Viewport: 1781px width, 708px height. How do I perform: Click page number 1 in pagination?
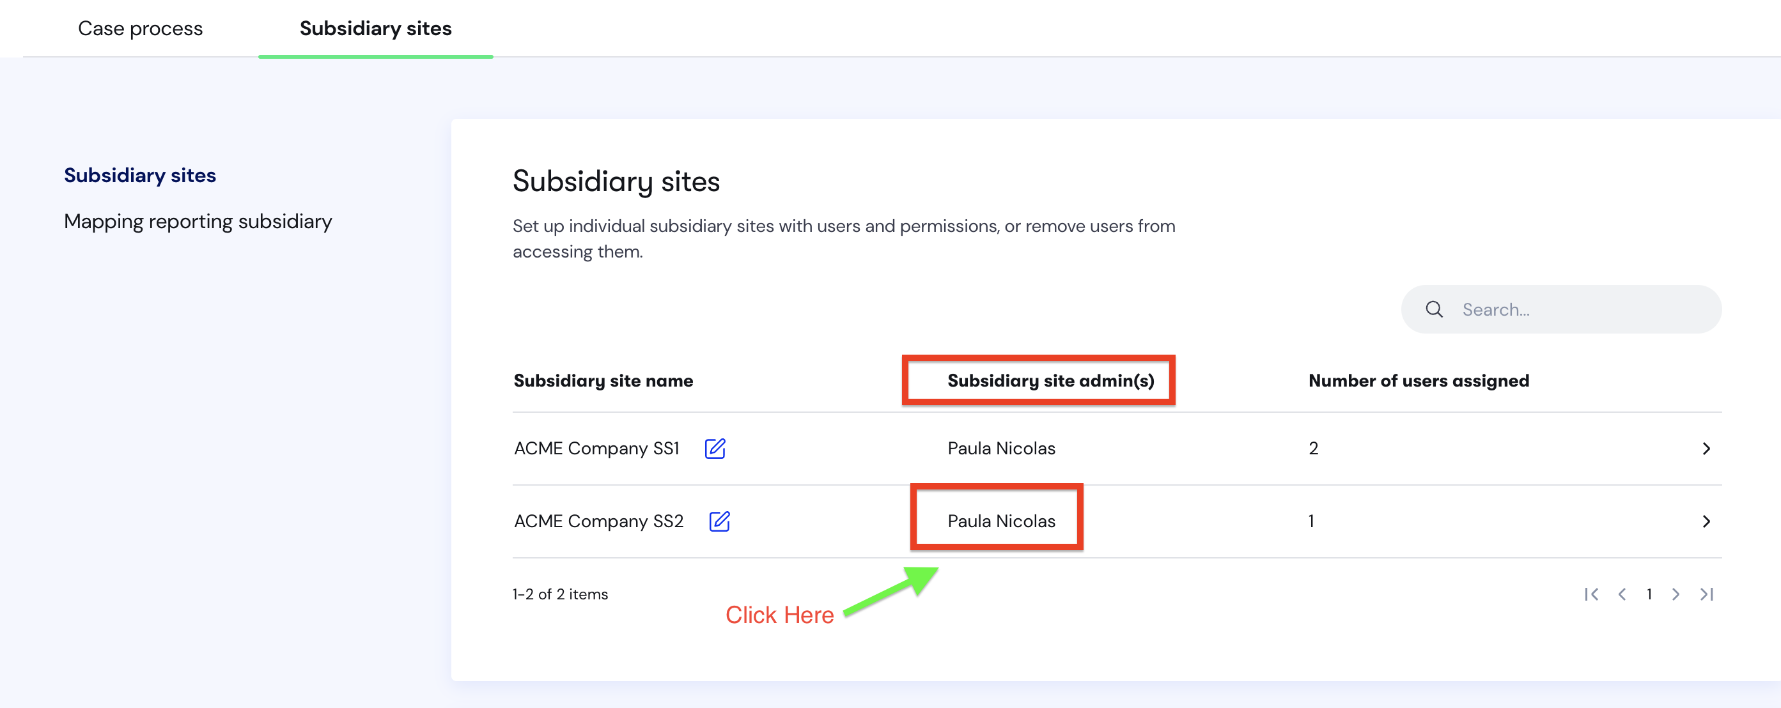[x=1649, y=594]
